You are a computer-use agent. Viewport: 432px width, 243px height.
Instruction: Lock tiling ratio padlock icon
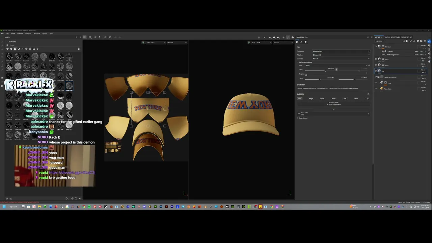point(336,70)
